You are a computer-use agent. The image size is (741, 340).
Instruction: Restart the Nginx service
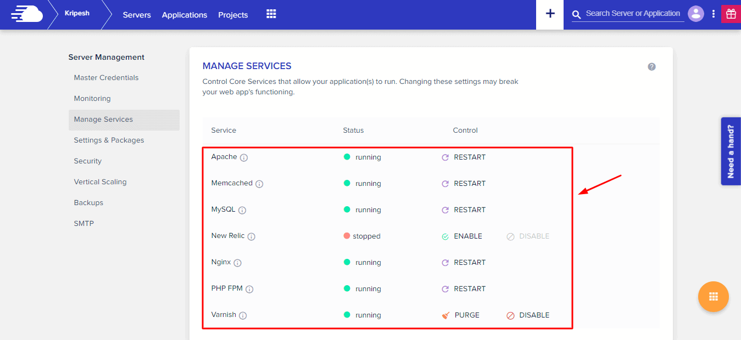tap(464, 263)
